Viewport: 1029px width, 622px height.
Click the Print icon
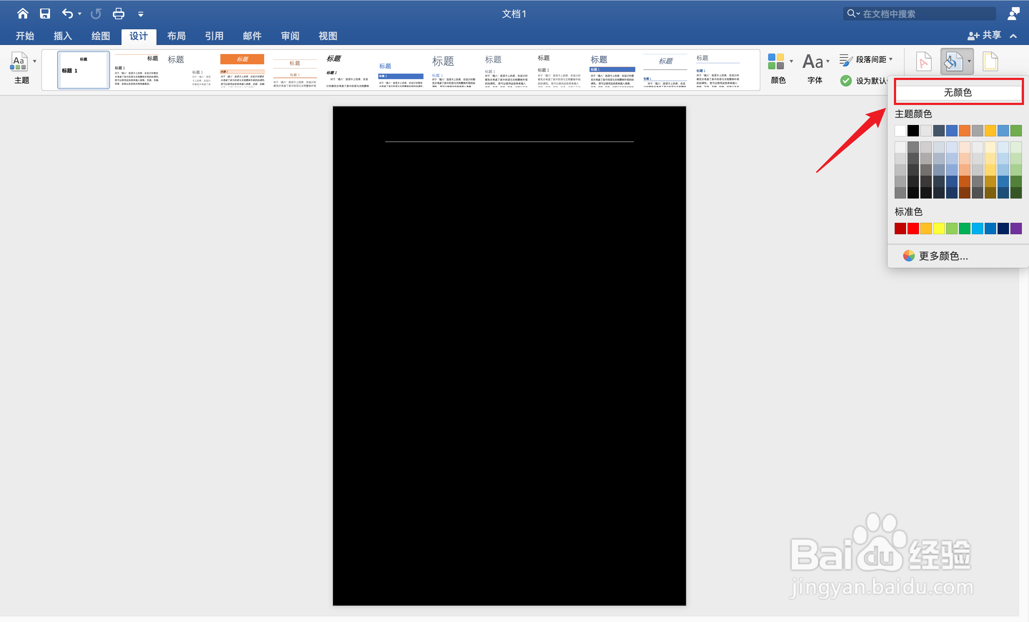(x=118, y=14)
